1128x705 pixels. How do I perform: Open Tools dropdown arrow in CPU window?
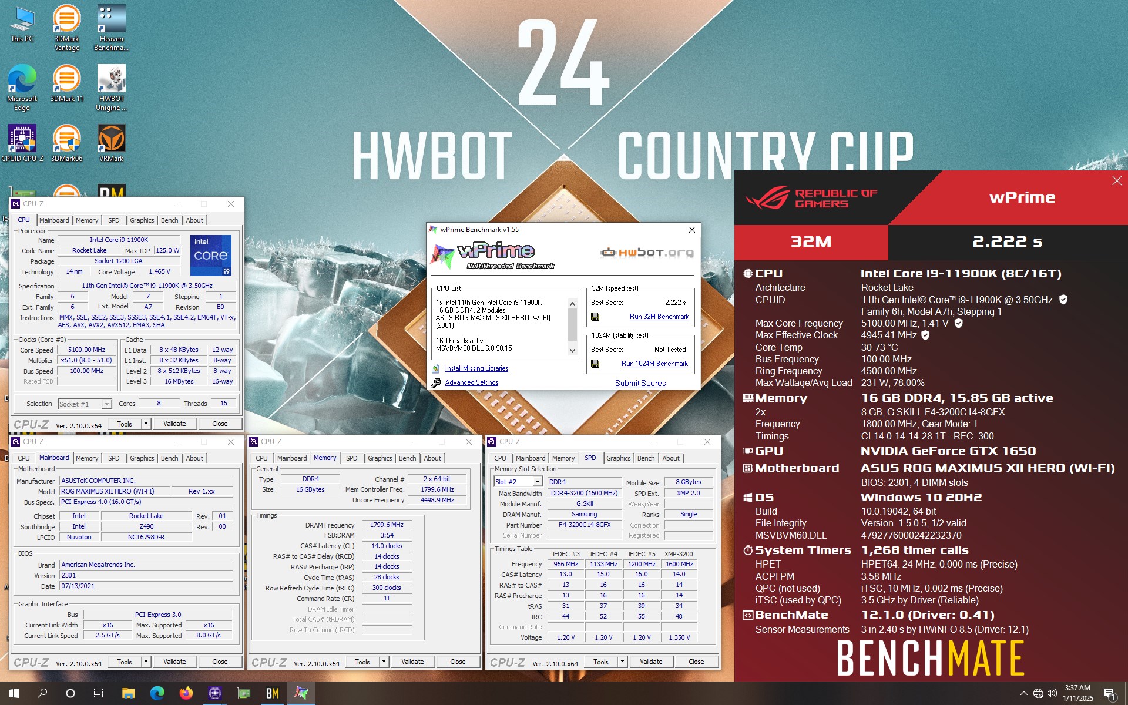[x=146, y=424]
